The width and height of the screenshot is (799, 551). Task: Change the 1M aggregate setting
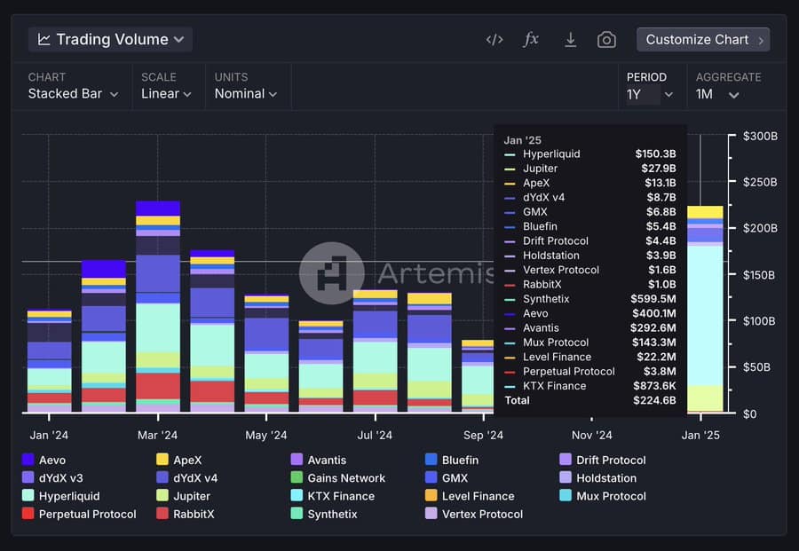click(x=717, y=94)
